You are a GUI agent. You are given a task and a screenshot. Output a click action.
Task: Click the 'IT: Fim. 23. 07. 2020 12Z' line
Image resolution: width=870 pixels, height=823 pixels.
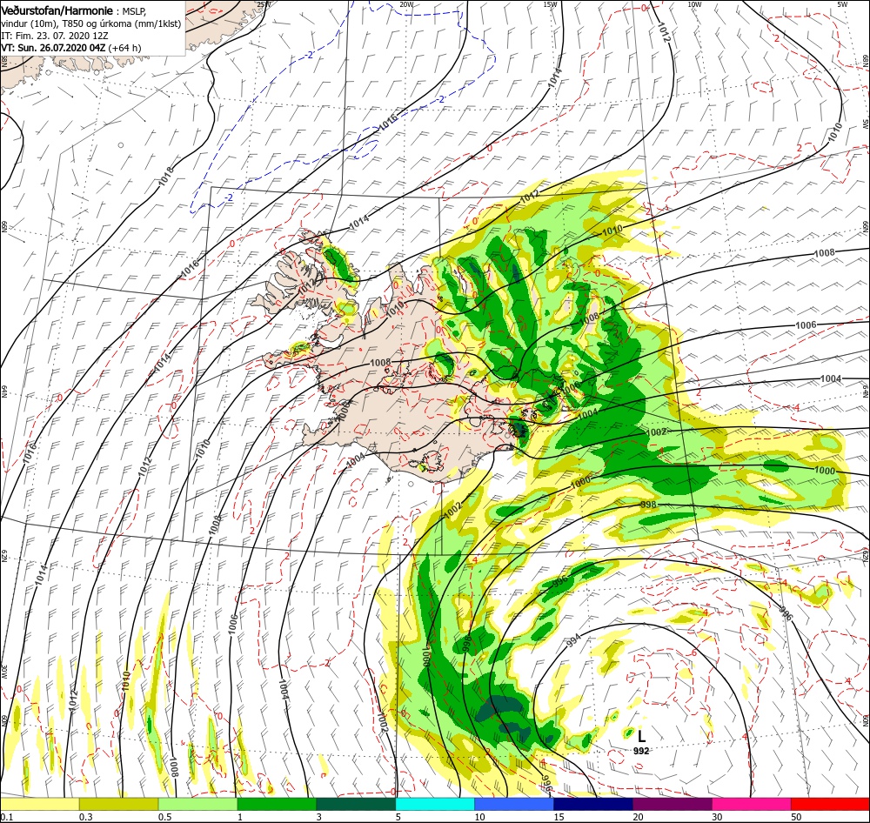pyautogui.click(x=55, y=36)
